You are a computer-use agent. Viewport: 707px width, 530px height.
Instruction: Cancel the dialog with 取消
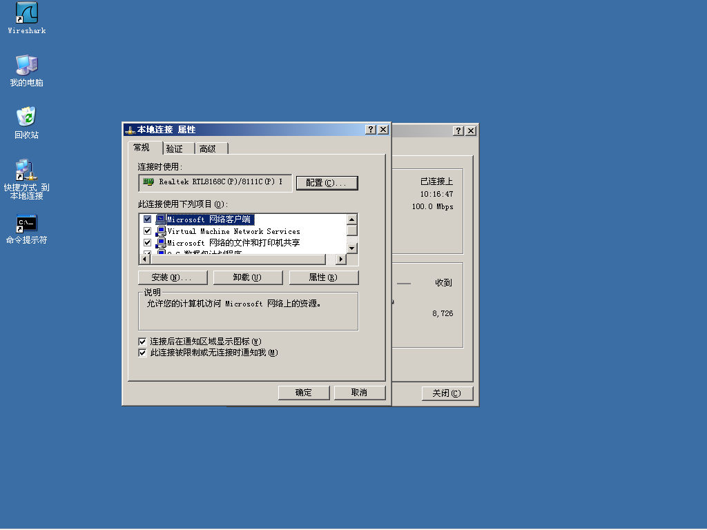coord(359,393)
